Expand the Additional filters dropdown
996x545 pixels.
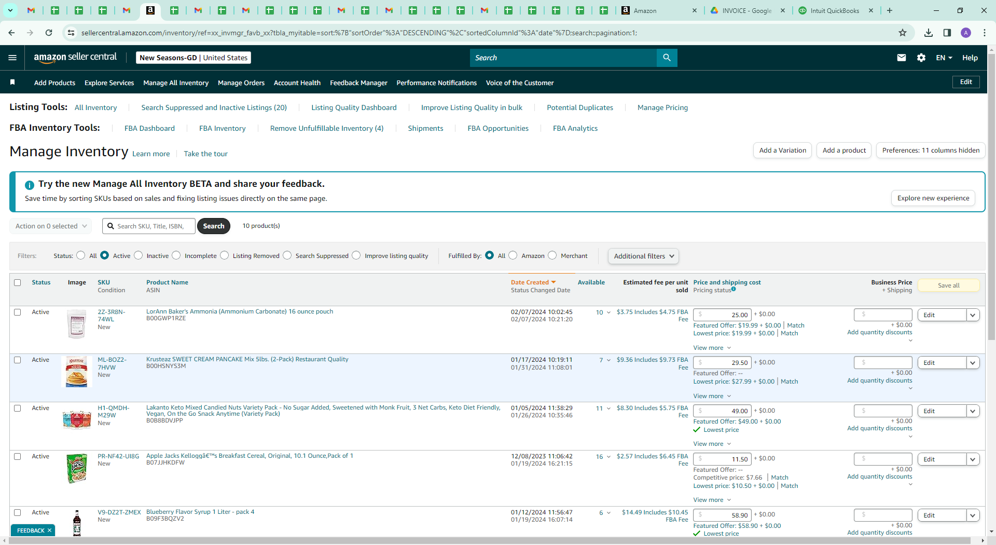pyautogui.click(x=643, y=256)
